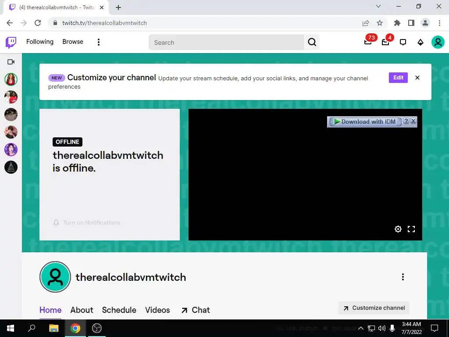Open the Chrome extensions puzzle icon
Image resolution: width=449 pixels, height=337 pixels.
pyautogui.click(x=397, y=23)
